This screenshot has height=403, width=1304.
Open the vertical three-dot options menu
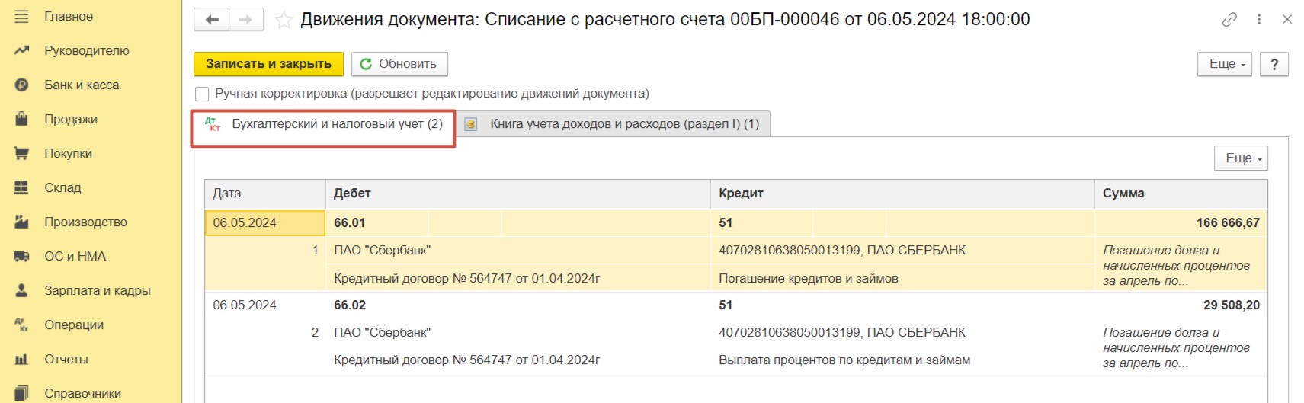[x=1259, y=20]
